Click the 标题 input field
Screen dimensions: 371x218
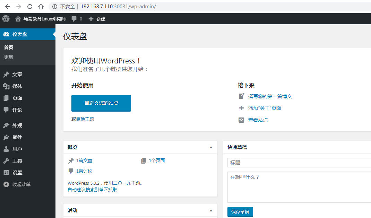[x=299, y=163]
